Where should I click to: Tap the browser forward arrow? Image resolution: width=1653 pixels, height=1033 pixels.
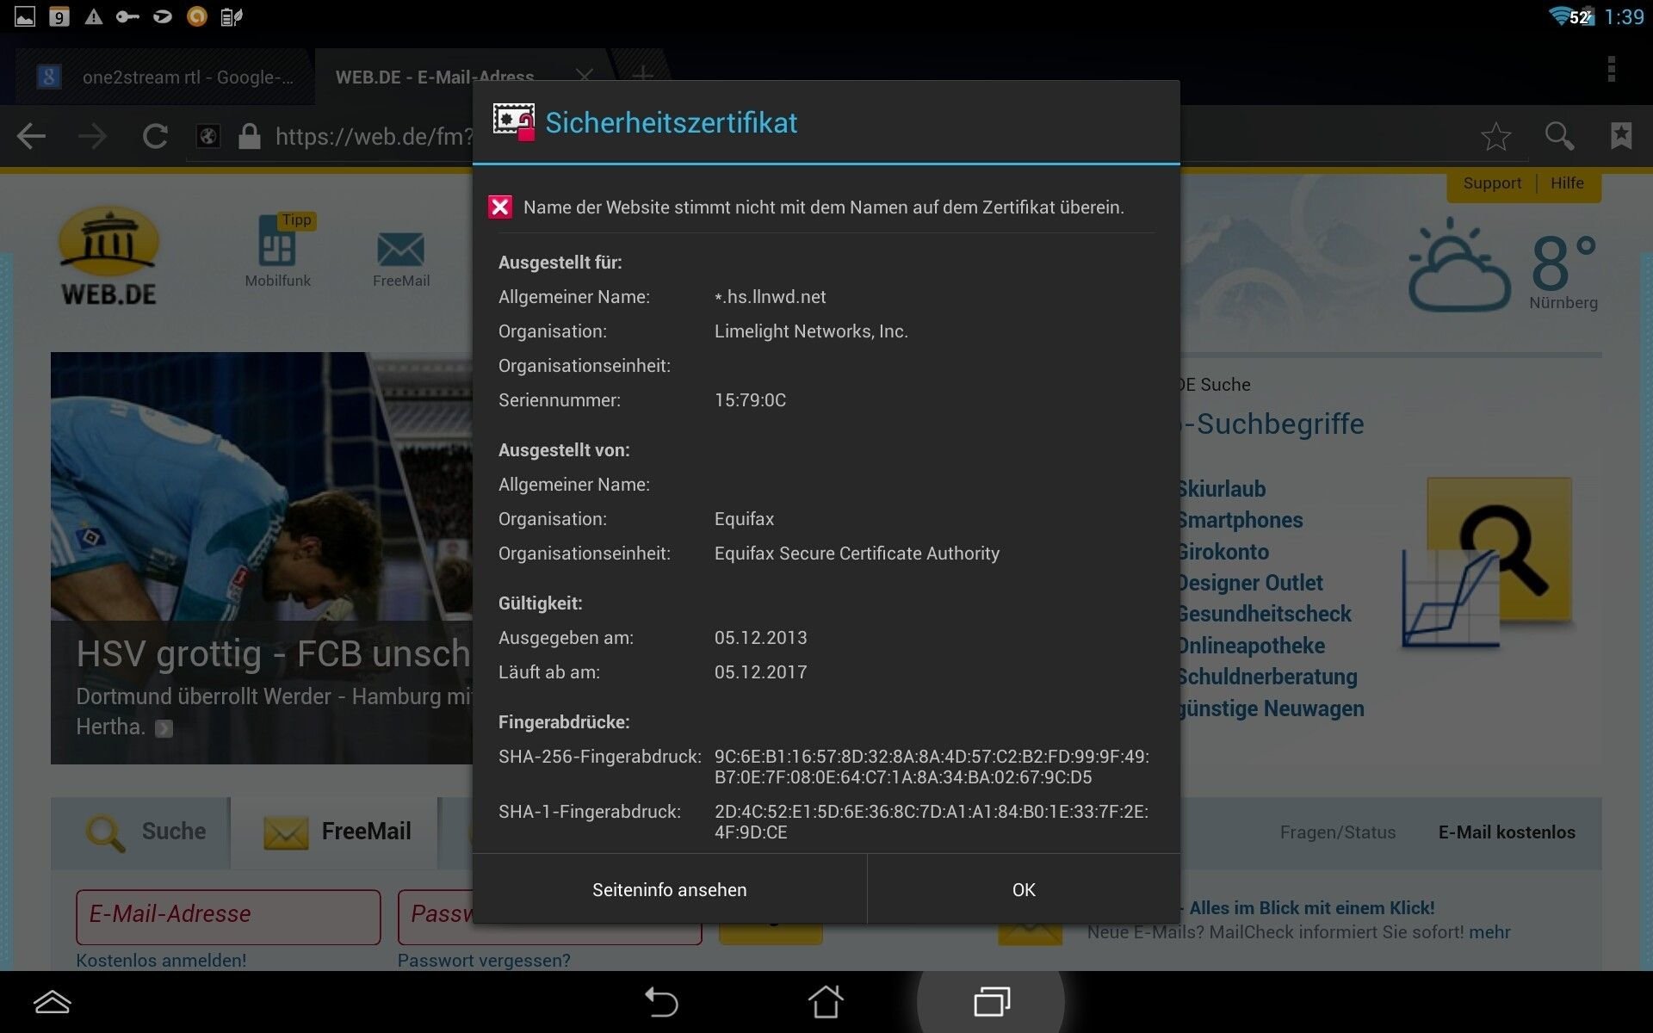[x=93, y=136]
